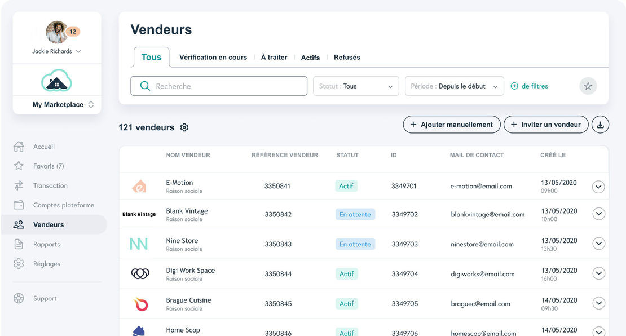The width and height of the screenshot is (626, 336).
Task: Click the reference 3350845
Action: [x=278, y=304]
